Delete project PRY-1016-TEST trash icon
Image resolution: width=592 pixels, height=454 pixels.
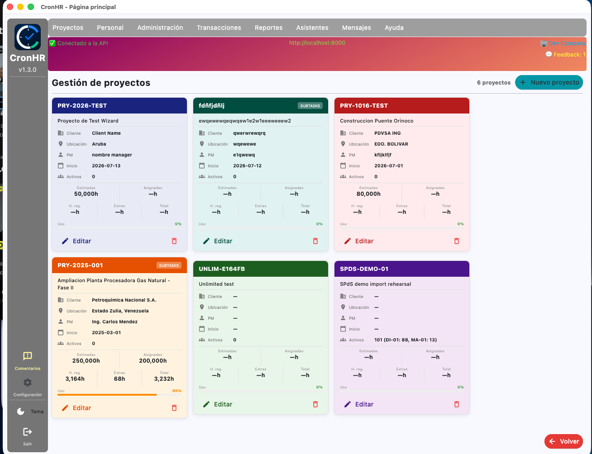tap(457, 241)
